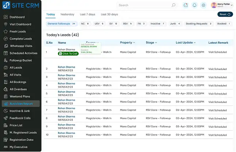Open All Bookings icon in sidebar
Image resolution: width=236 pixels, height=152 pixels.
point(5,82)
